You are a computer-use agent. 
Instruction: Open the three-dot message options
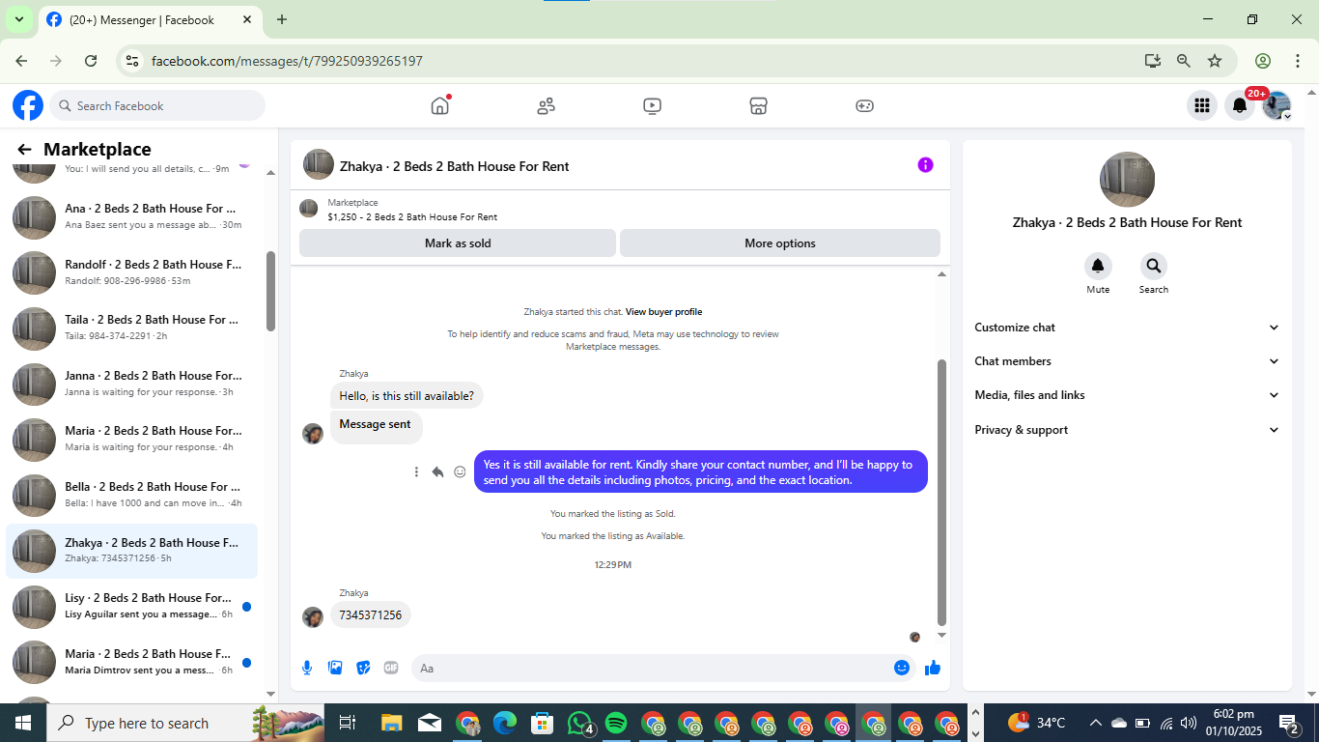point(416,471)
